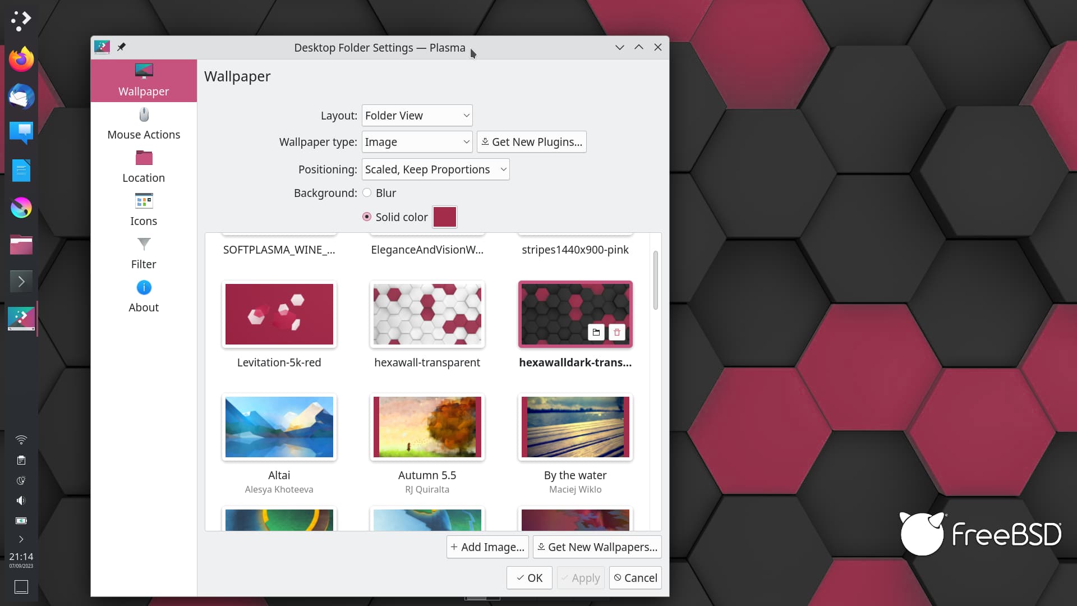Select the Autumn 5.5 wallpaper
The width and height of the screenshot is (1077, 606).
pos(427,427)
